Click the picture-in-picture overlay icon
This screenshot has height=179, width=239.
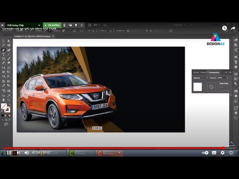coord(70,25)
